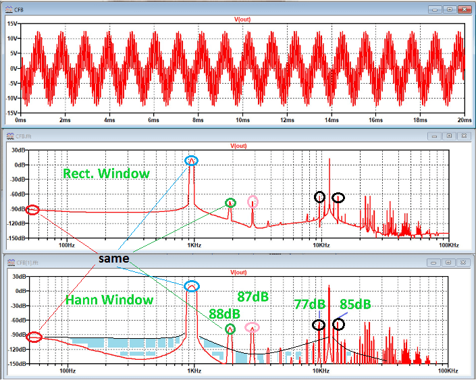Screen dimensions: 476x380
Task: Maximize the CFB[1].fft window
Action: point(448,263)
